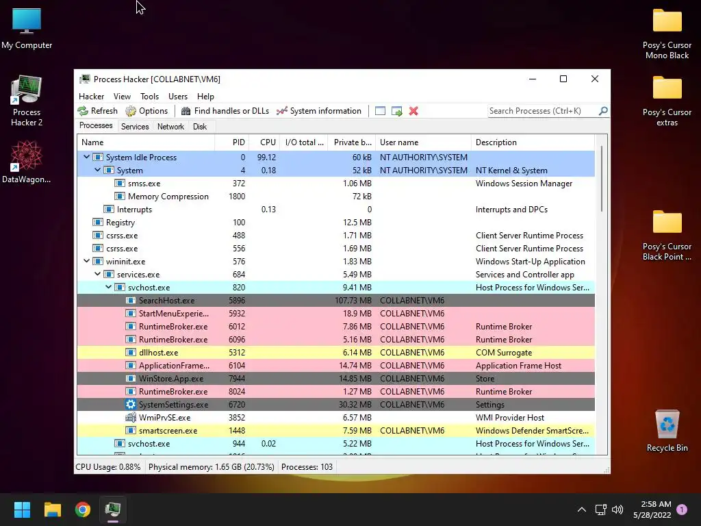Switch to the Disk tab
The height and width of the screenshot is (526, 701).
(x=200, y=127)
